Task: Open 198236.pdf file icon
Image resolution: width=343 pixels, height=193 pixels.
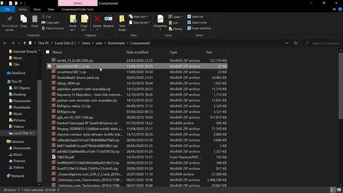Action: coord(54,157)
